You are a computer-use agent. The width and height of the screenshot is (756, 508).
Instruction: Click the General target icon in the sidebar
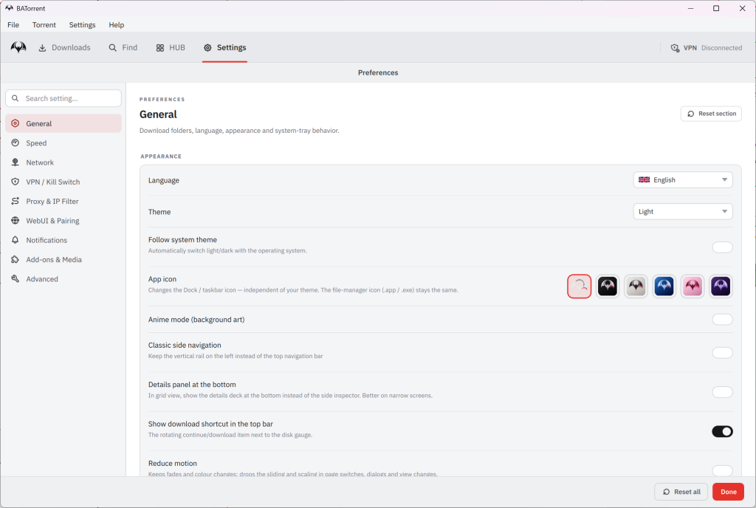click(16, 123)
